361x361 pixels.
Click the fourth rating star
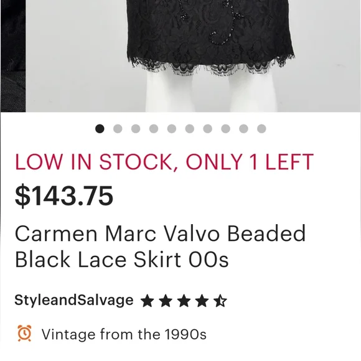click(202, 301)
